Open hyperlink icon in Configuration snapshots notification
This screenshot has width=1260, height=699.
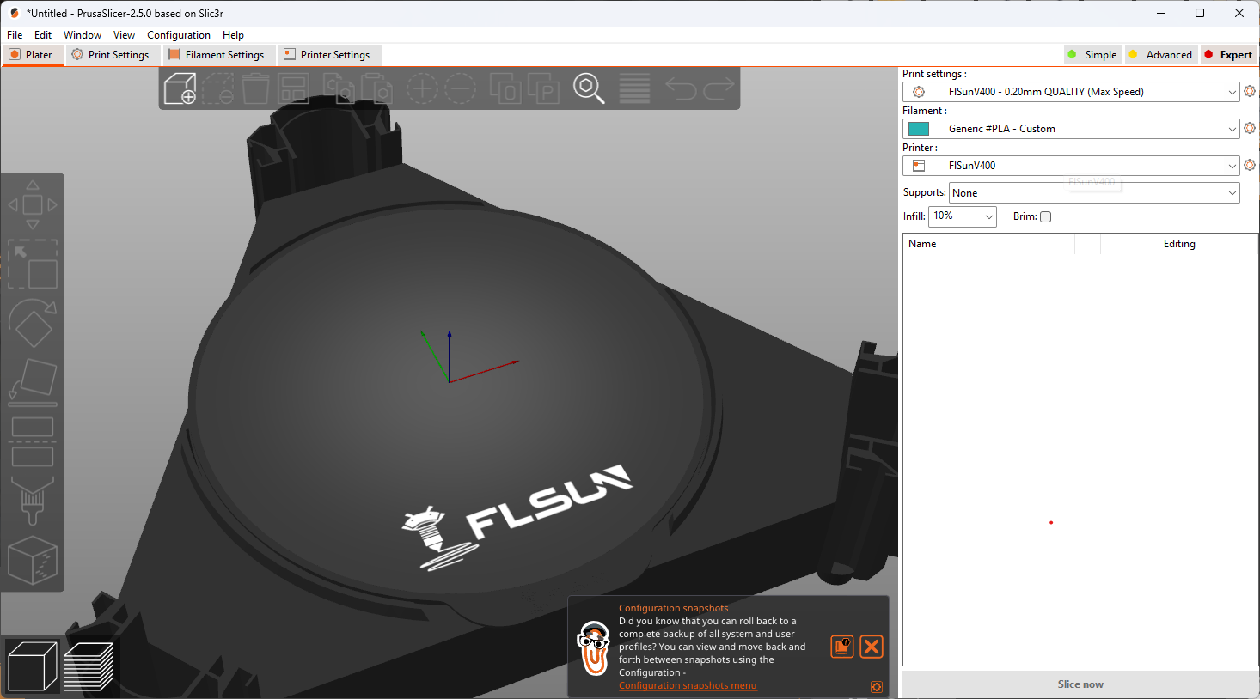[842, 647]
